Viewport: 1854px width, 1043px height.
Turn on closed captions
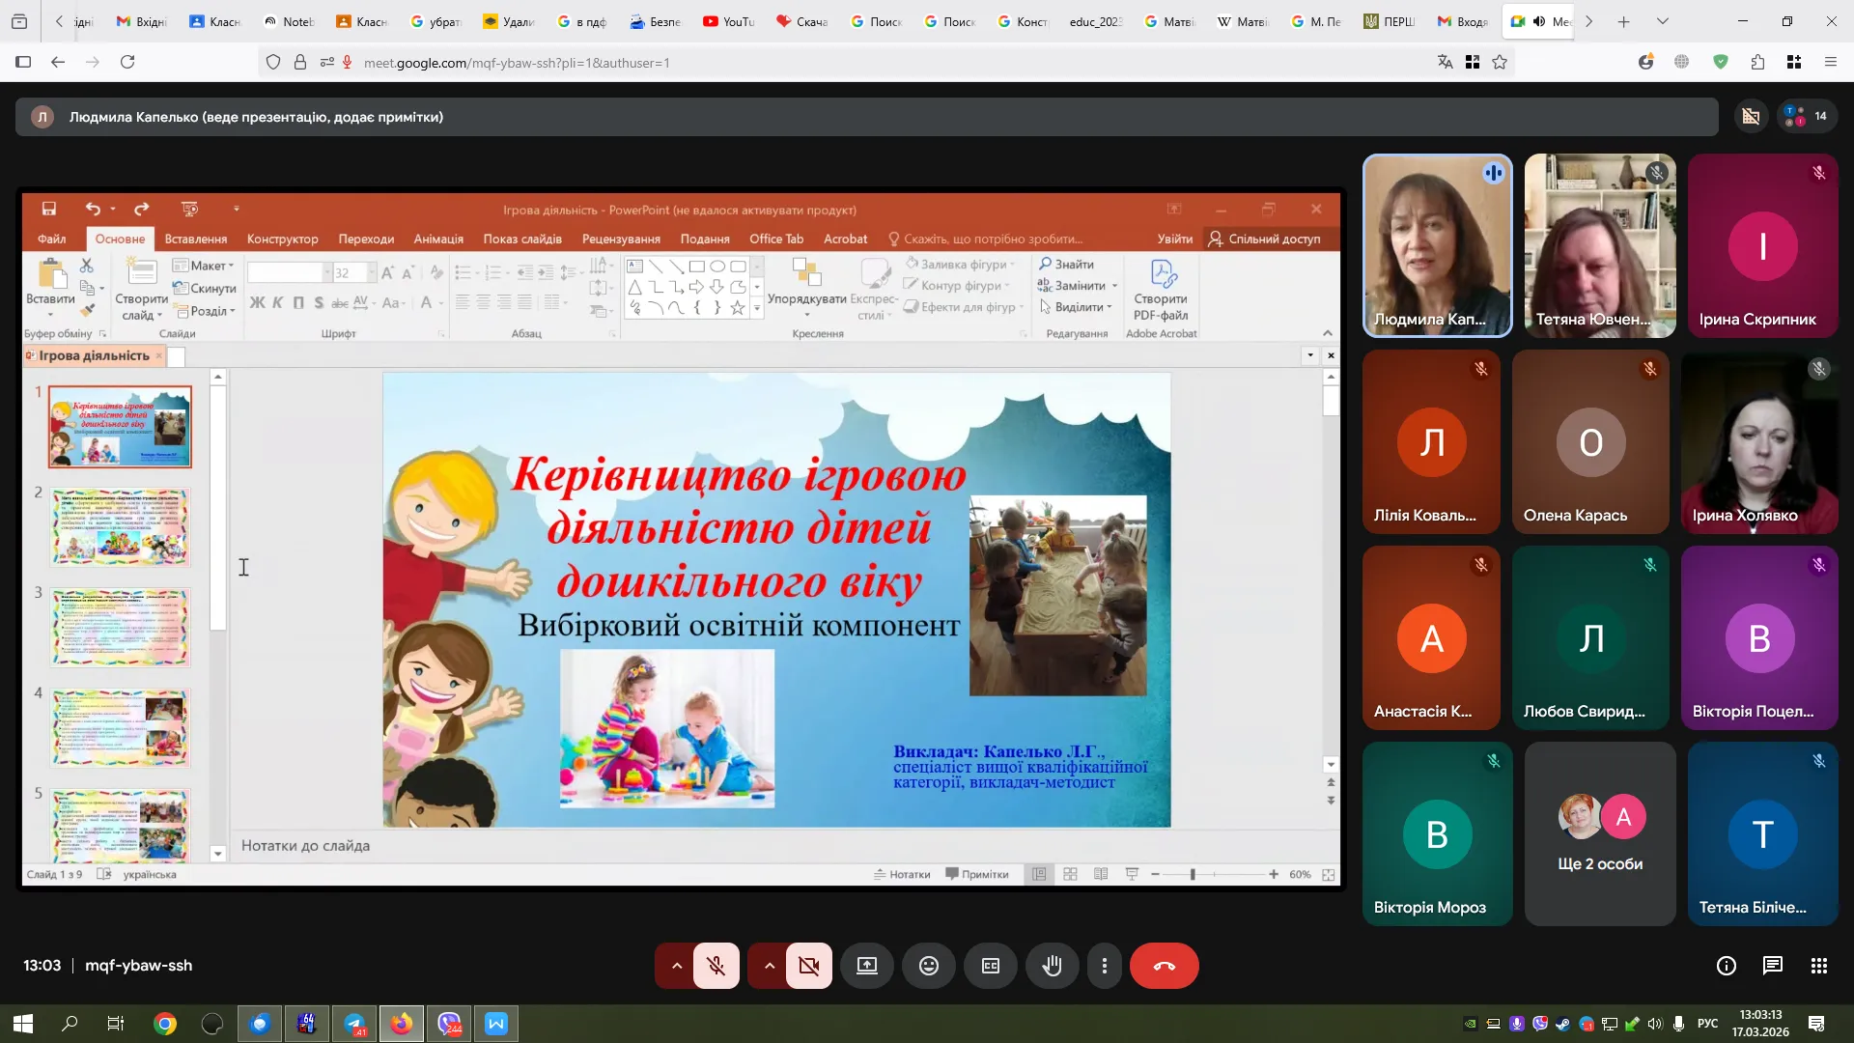click(x=990, y=966)
